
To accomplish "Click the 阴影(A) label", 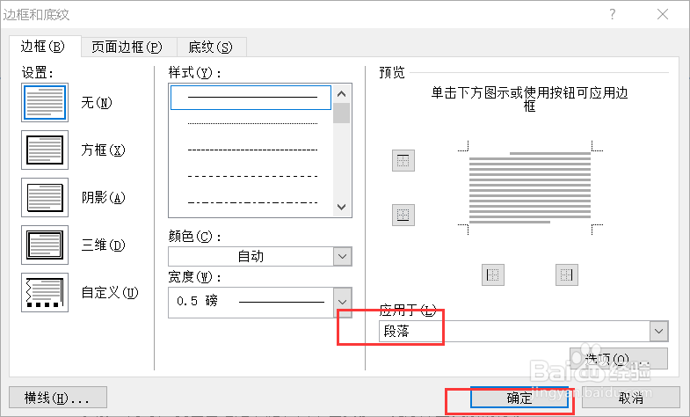I will pos(103,198).
